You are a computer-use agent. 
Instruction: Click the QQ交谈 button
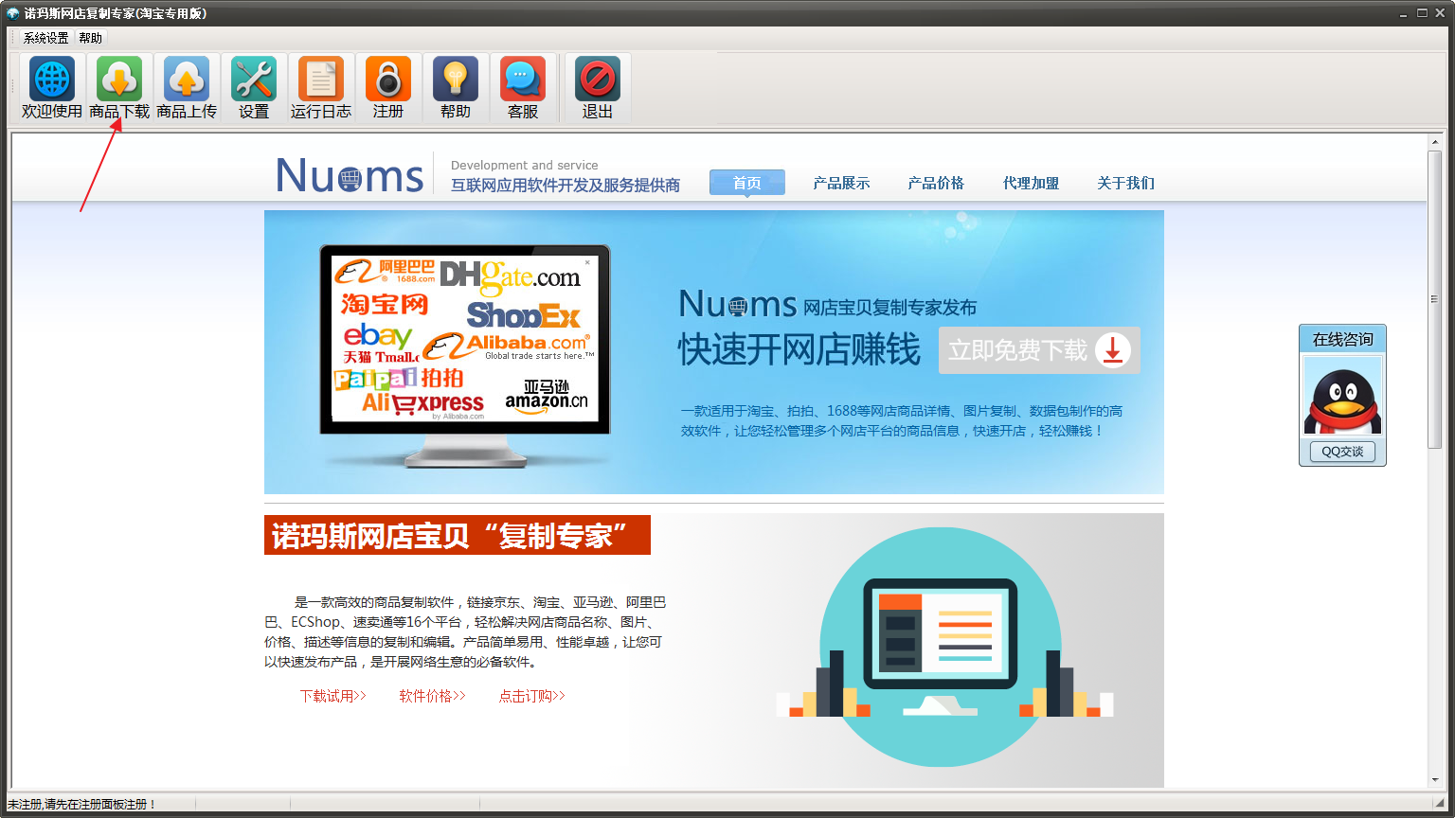[1342, 452]
